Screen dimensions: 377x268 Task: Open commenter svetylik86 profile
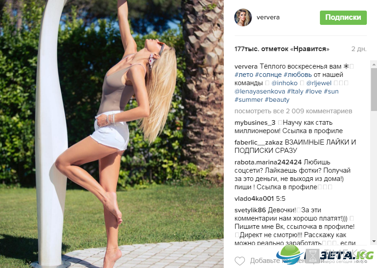[x=250, y=210]
